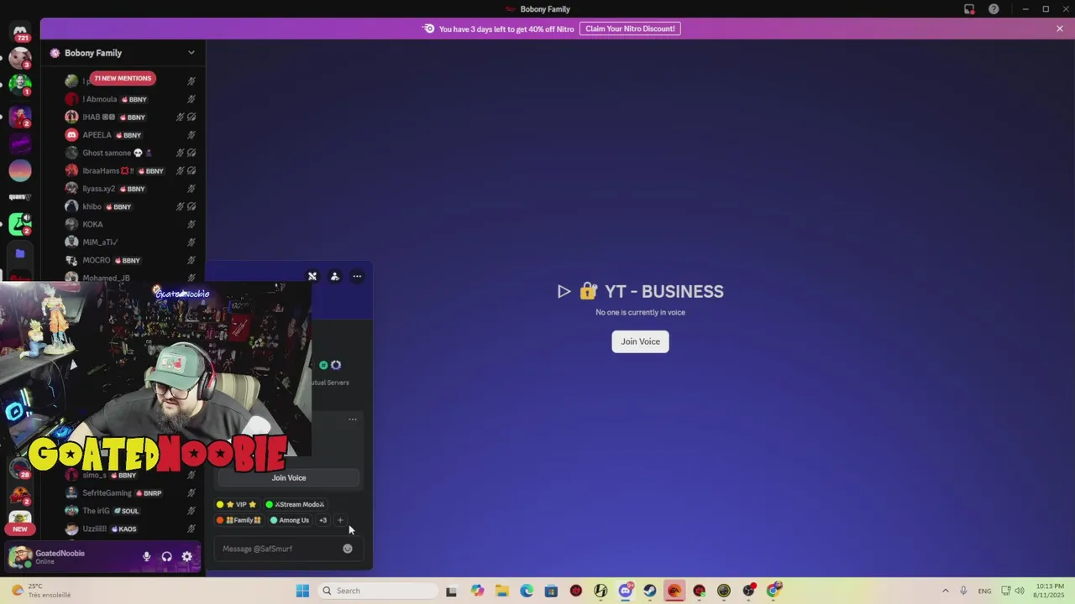The width and height of the screenshot is (1075, 604).
Task: Open ellipsis menu in profile activity card
Action: click(353, 419)
